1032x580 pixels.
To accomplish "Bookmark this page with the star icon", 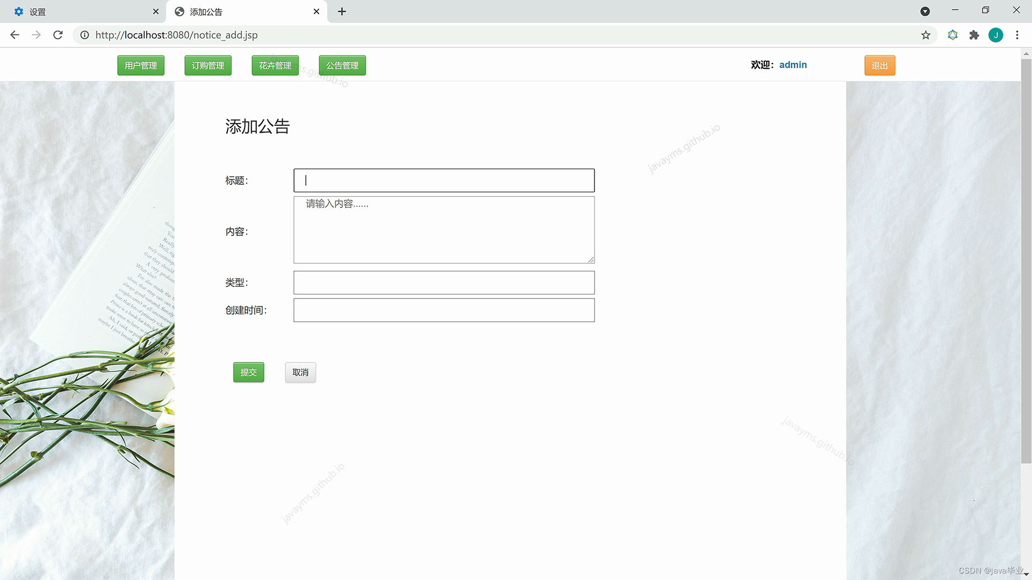I will click(926, 35).
